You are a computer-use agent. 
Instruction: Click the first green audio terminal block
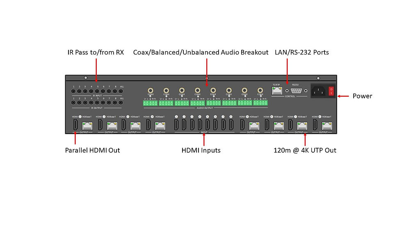click(150, 103)
